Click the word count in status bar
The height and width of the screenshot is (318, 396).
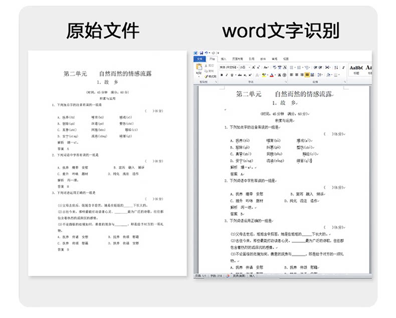pyautogui.click(x=216, y=276)
